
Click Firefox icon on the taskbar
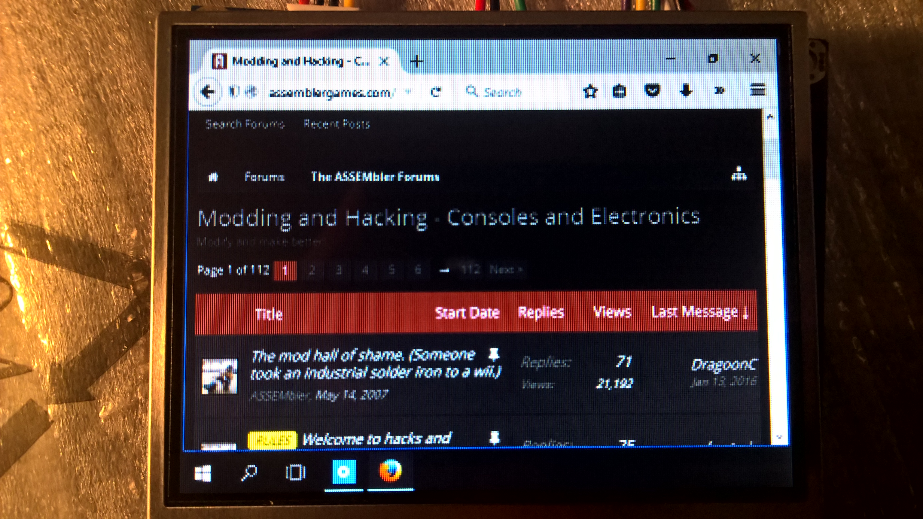[391, 471]
